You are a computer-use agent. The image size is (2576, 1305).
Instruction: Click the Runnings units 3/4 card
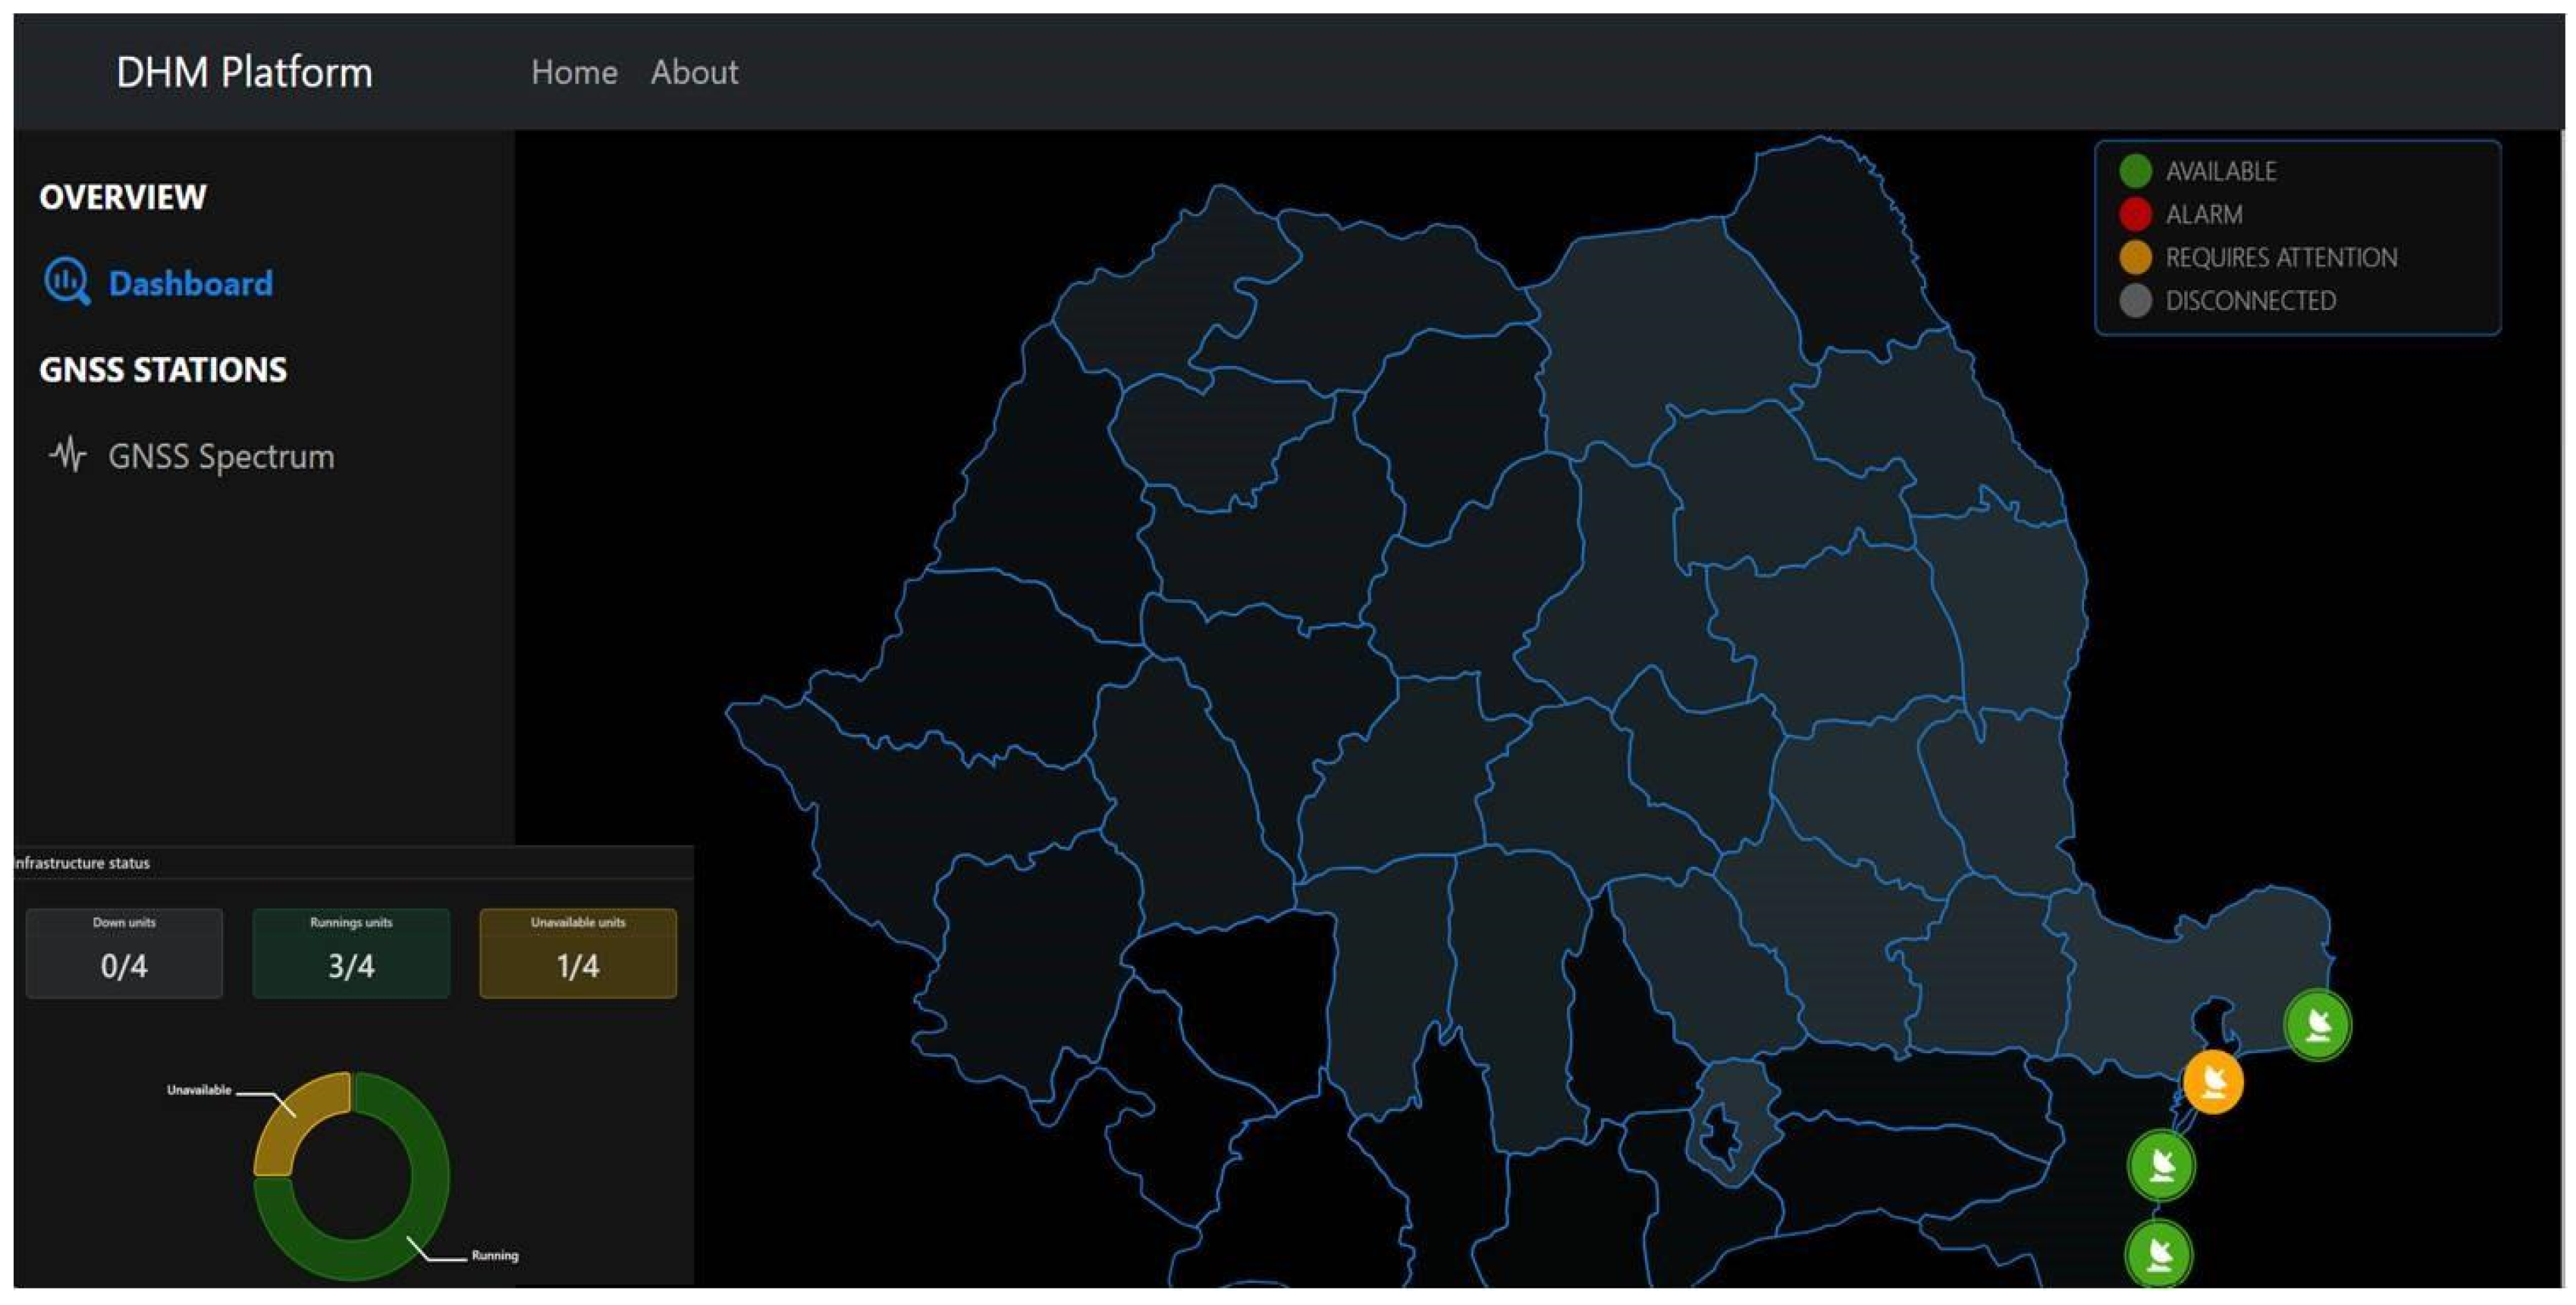tap(351, 952)
